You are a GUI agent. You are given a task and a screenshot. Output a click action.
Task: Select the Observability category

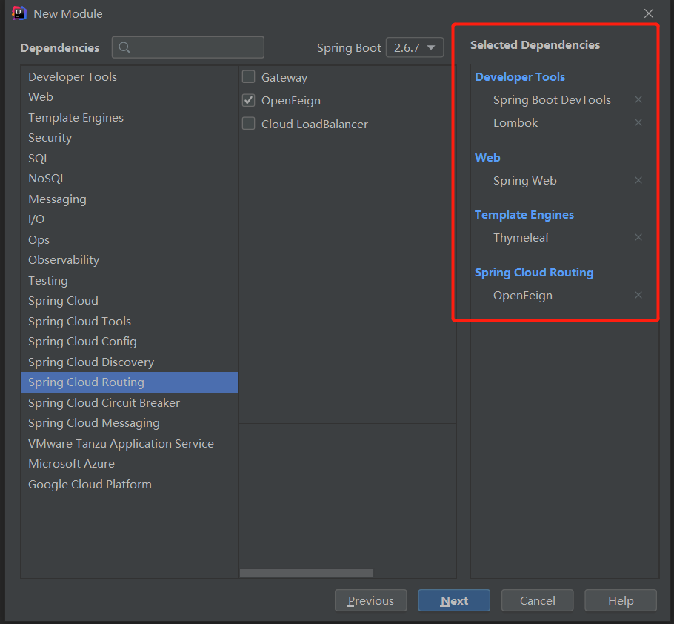click(x=130, y=259)
